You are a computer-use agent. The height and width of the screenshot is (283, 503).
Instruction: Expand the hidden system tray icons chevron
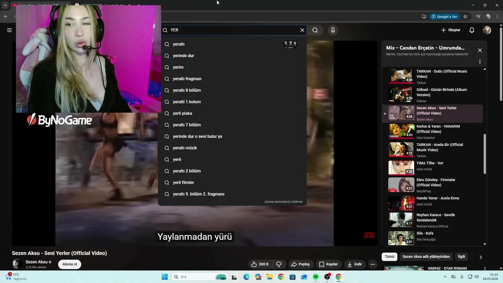pos(445,277)
